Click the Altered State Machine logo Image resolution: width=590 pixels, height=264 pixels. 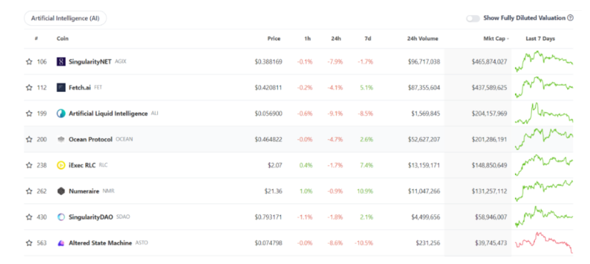(61, 243)
